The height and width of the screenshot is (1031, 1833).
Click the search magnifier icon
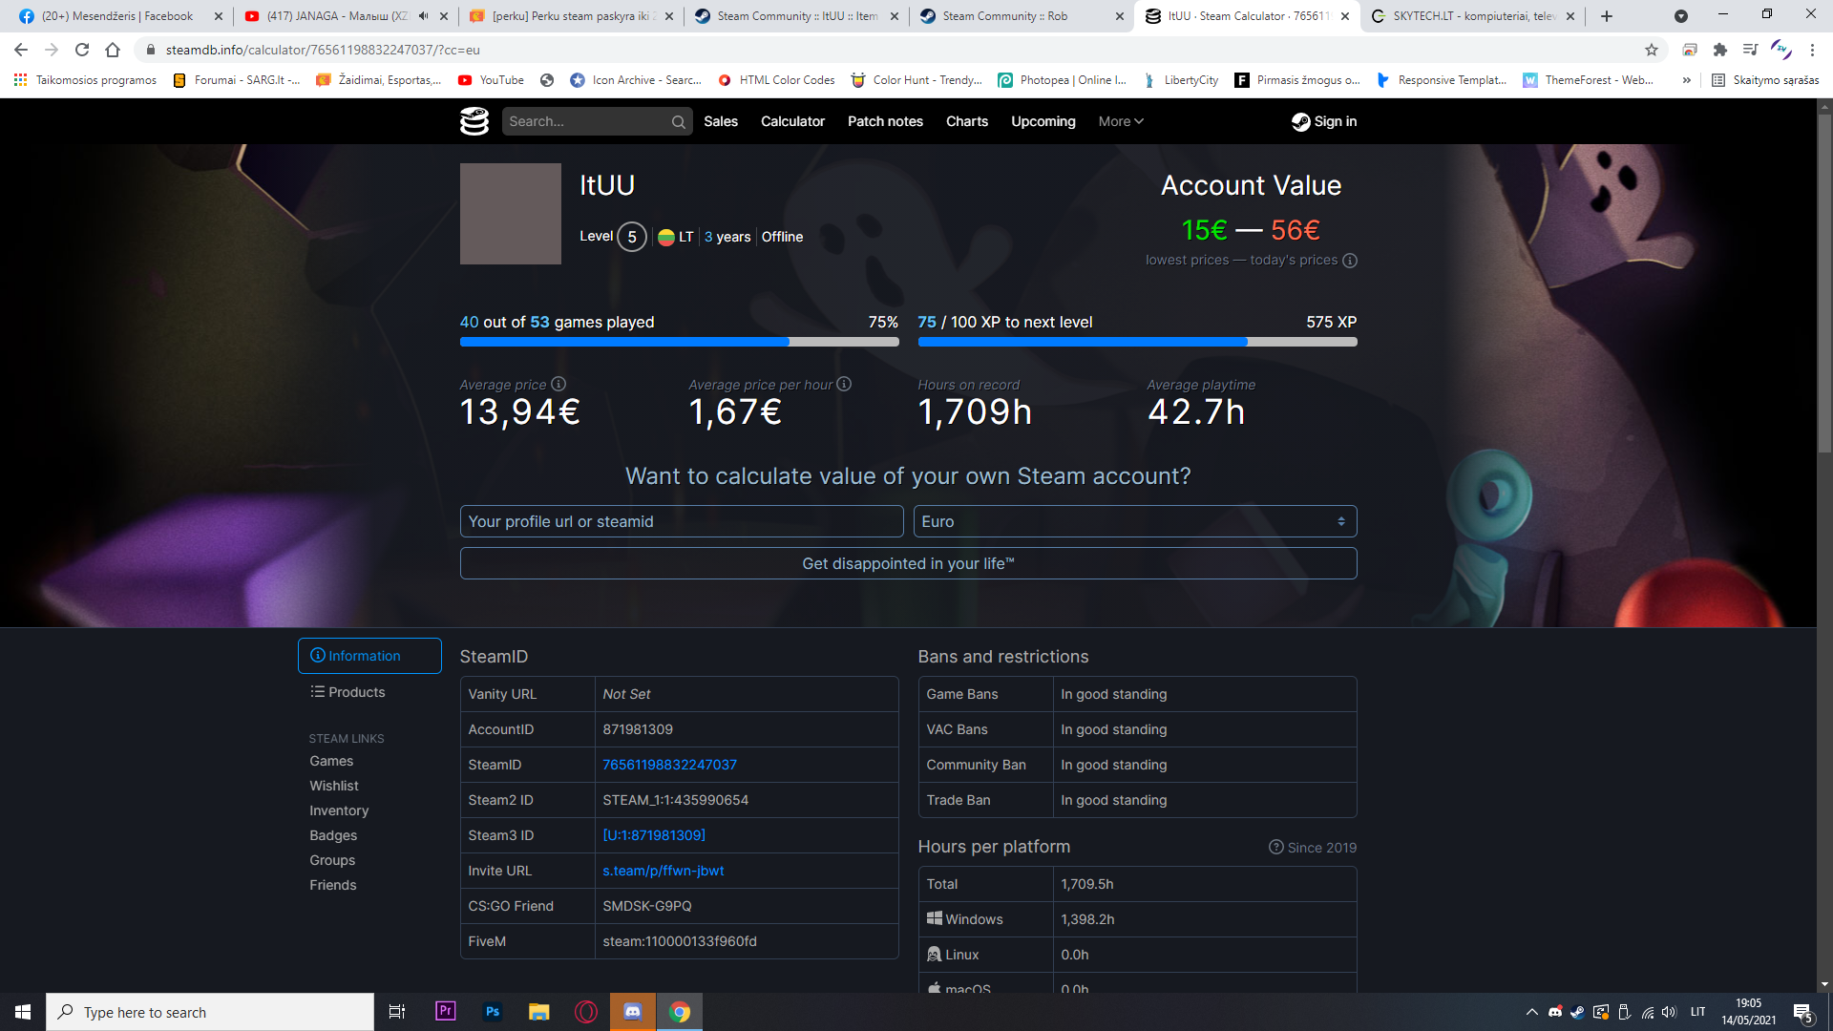(678, 121)
